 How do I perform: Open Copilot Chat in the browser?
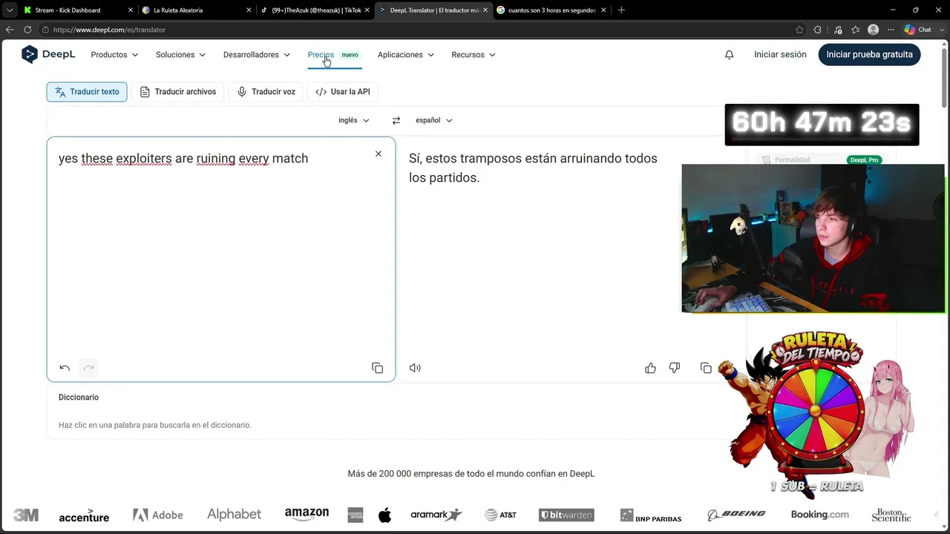click(x=918, y=30)
